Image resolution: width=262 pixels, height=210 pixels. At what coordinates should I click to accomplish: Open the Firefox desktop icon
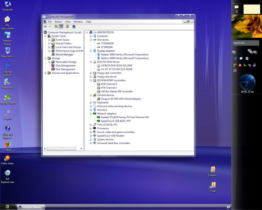coord(8,146)
